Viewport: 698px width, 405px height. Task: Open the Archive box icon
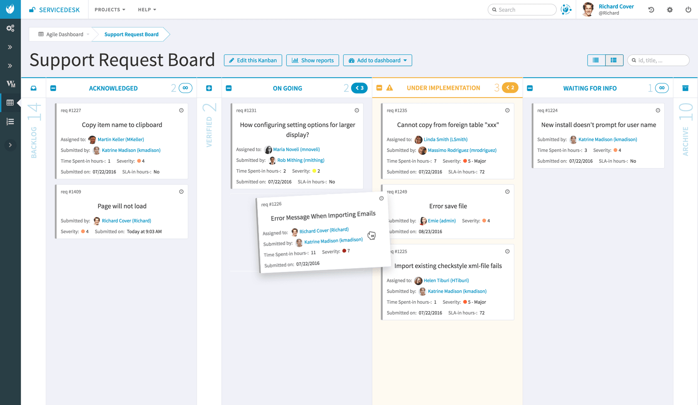click(x=686, y=88)
